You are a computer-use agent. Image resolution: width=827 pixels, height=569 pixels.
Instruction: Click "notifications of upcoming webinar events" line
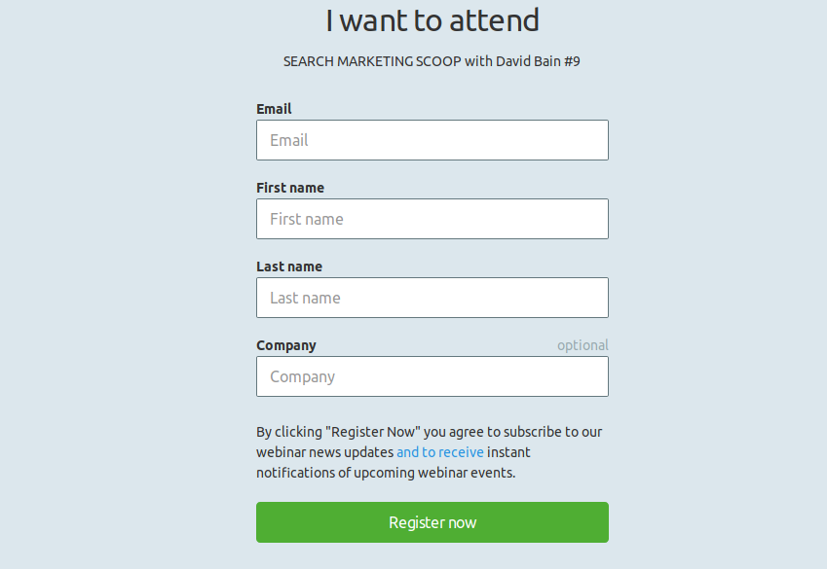[386, 473]
